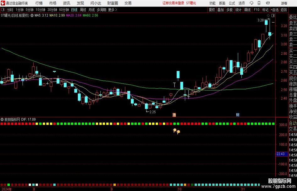The image size is (297, 191).
Task: Click DIF: 17.09 indicator value
Action: (28, 119)
